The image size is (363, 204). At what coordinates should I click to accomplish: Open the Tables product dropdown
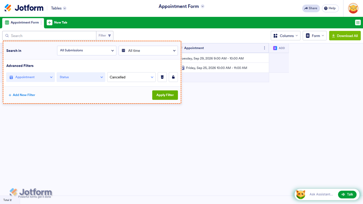click(58, 8)
